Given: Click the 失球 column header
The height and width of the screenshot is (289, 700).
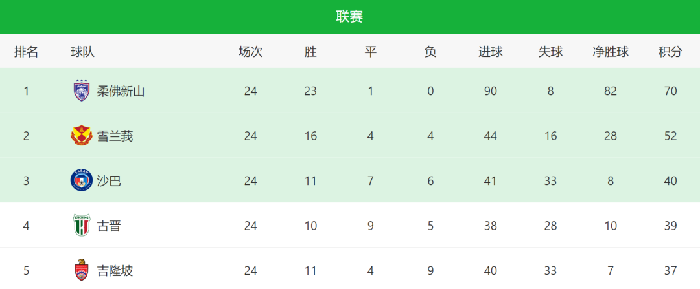Looking at the screenshot, I should pyautogui.click(x=550, y=52).
